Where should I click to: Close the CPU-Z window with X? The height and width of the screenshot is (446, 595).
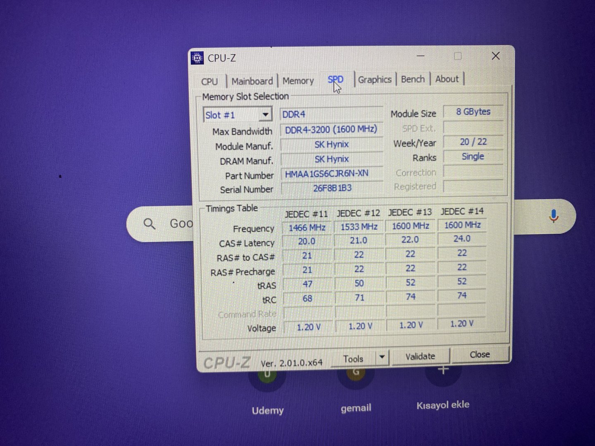point(496,56)
